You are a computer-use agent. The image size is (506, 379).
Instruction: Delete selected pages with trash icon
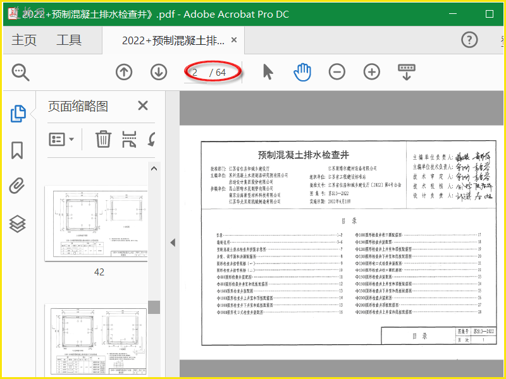tap(103, 139)
